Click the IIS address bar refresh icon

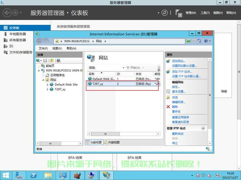pos(189,41)
